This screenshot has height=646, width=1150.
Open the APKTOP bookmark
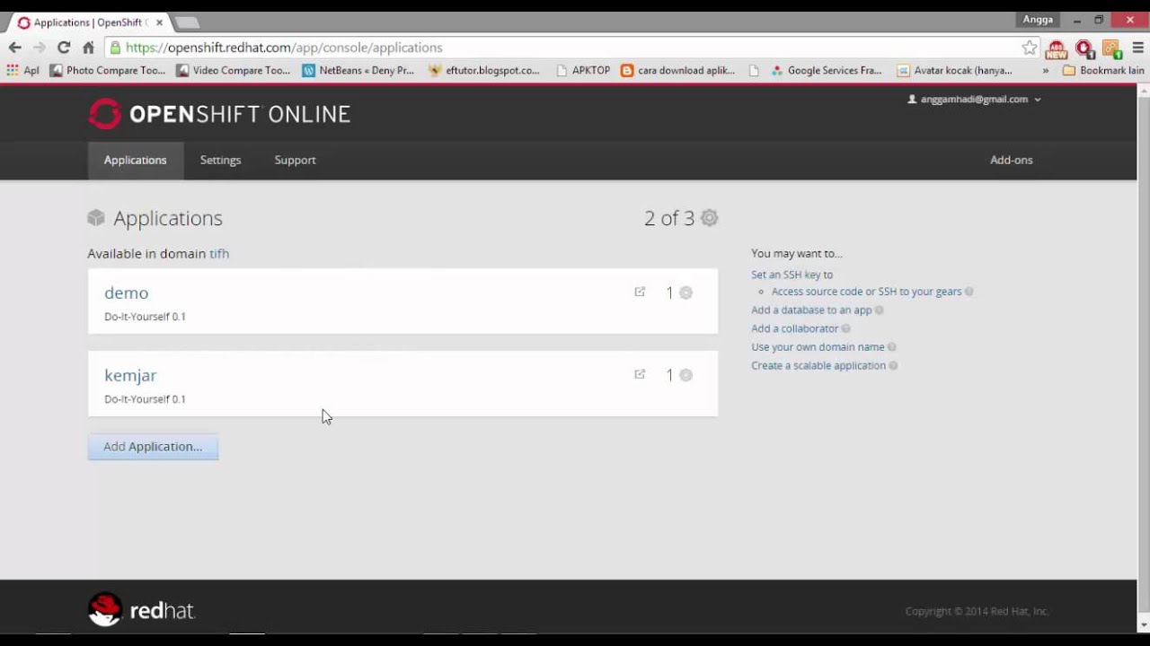tap(583, 70)
